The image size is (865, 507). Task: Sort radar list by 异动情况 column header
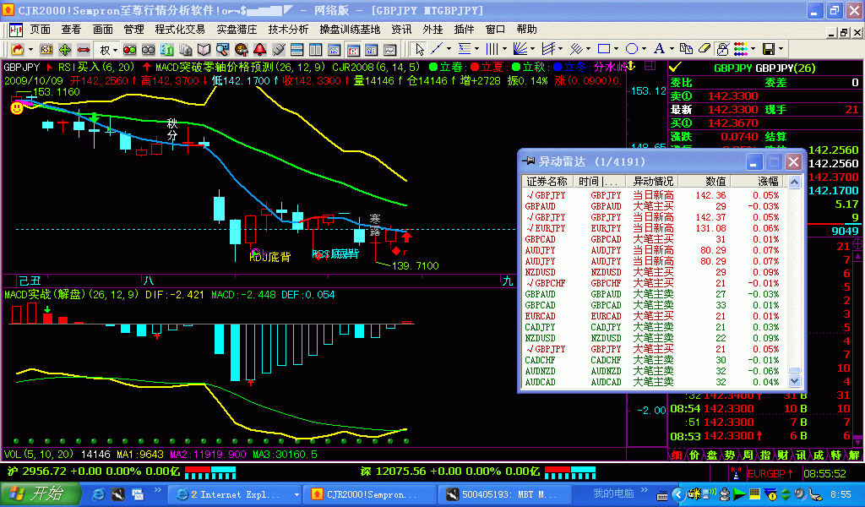(x=653, y=182)
